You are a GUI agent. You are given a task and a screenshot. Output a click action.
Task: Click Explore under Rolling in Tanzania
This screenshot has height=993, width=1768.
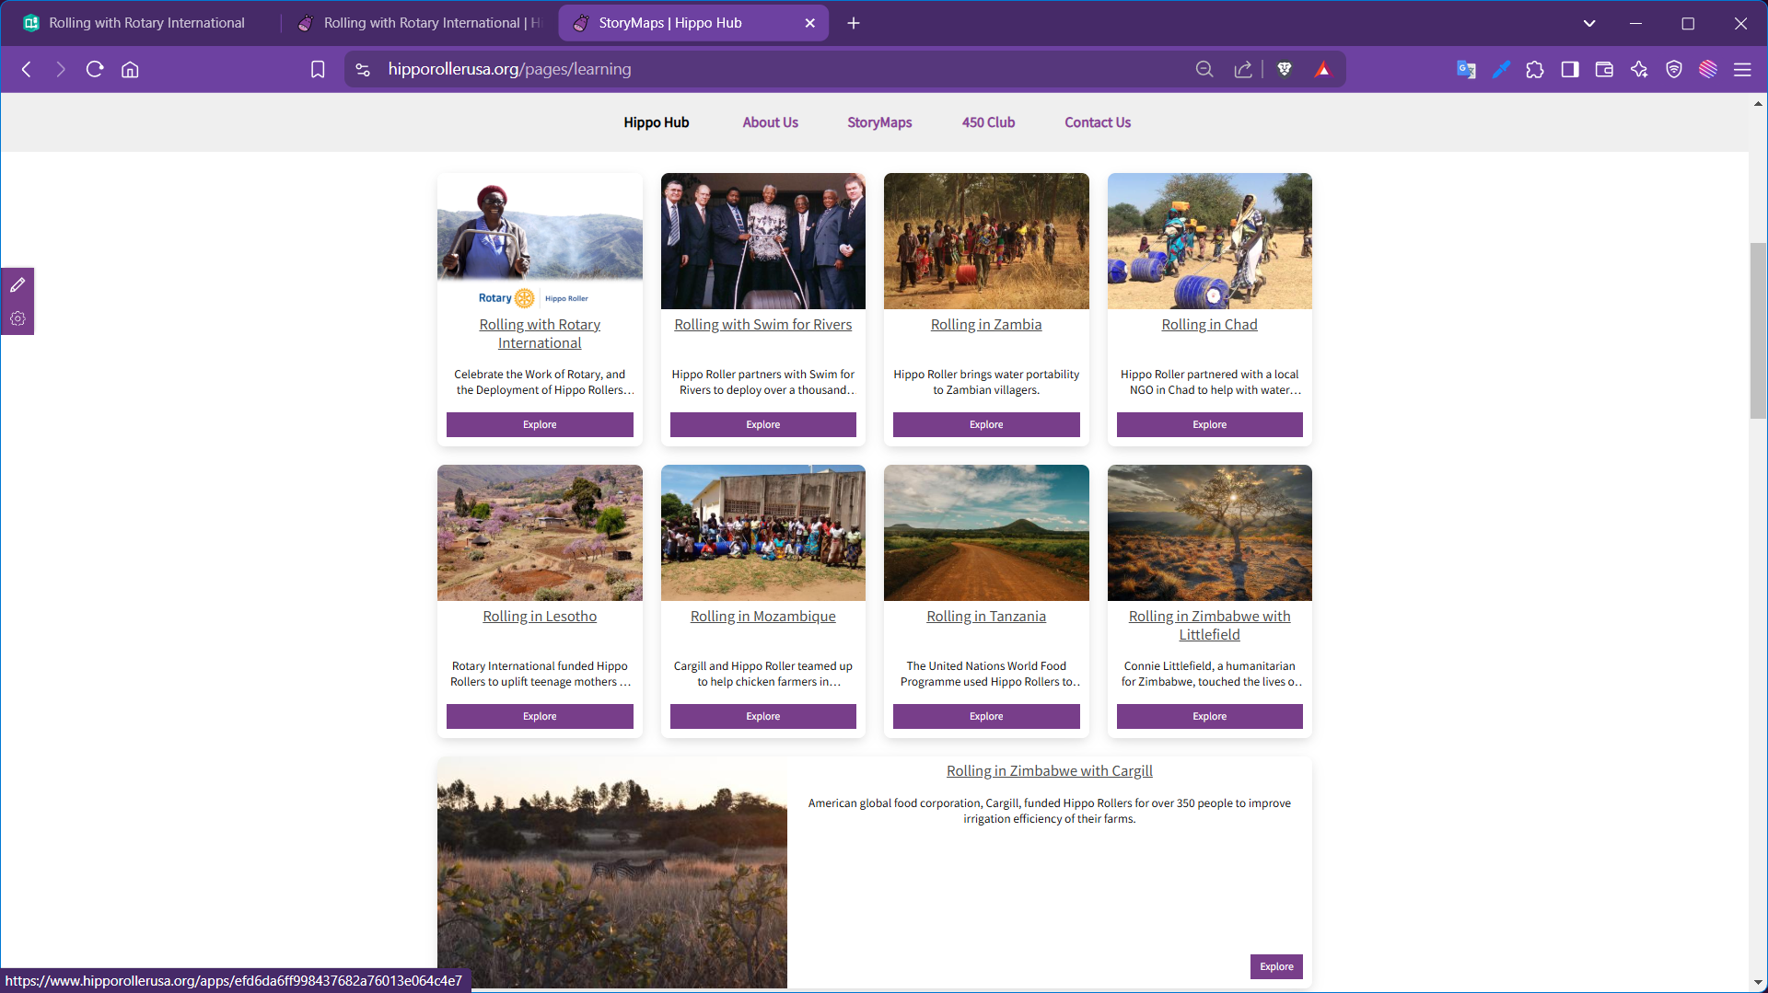coord(986,716)
